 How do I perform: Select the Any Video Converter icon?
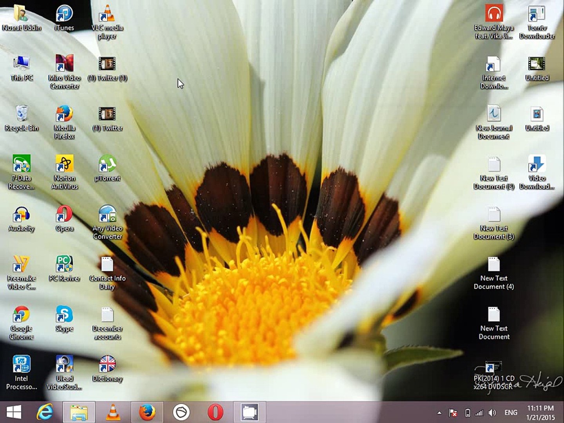107,215
